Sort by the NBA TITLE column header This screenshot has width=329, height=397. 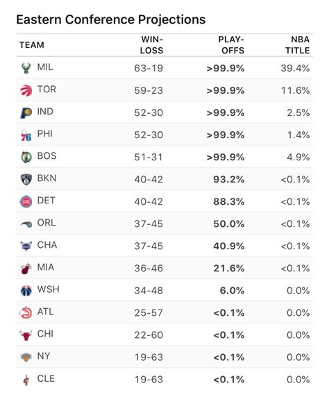point(298,45)
